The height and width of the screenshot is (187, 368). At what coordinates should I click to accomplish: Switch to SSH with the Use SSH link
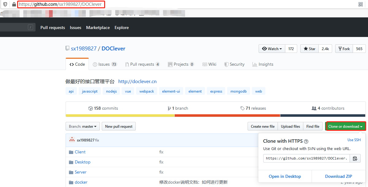click(354, 140)
